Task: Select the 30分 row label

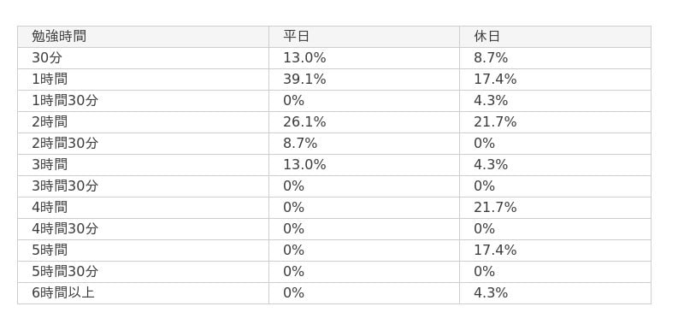Action: [x=47, y=58]
